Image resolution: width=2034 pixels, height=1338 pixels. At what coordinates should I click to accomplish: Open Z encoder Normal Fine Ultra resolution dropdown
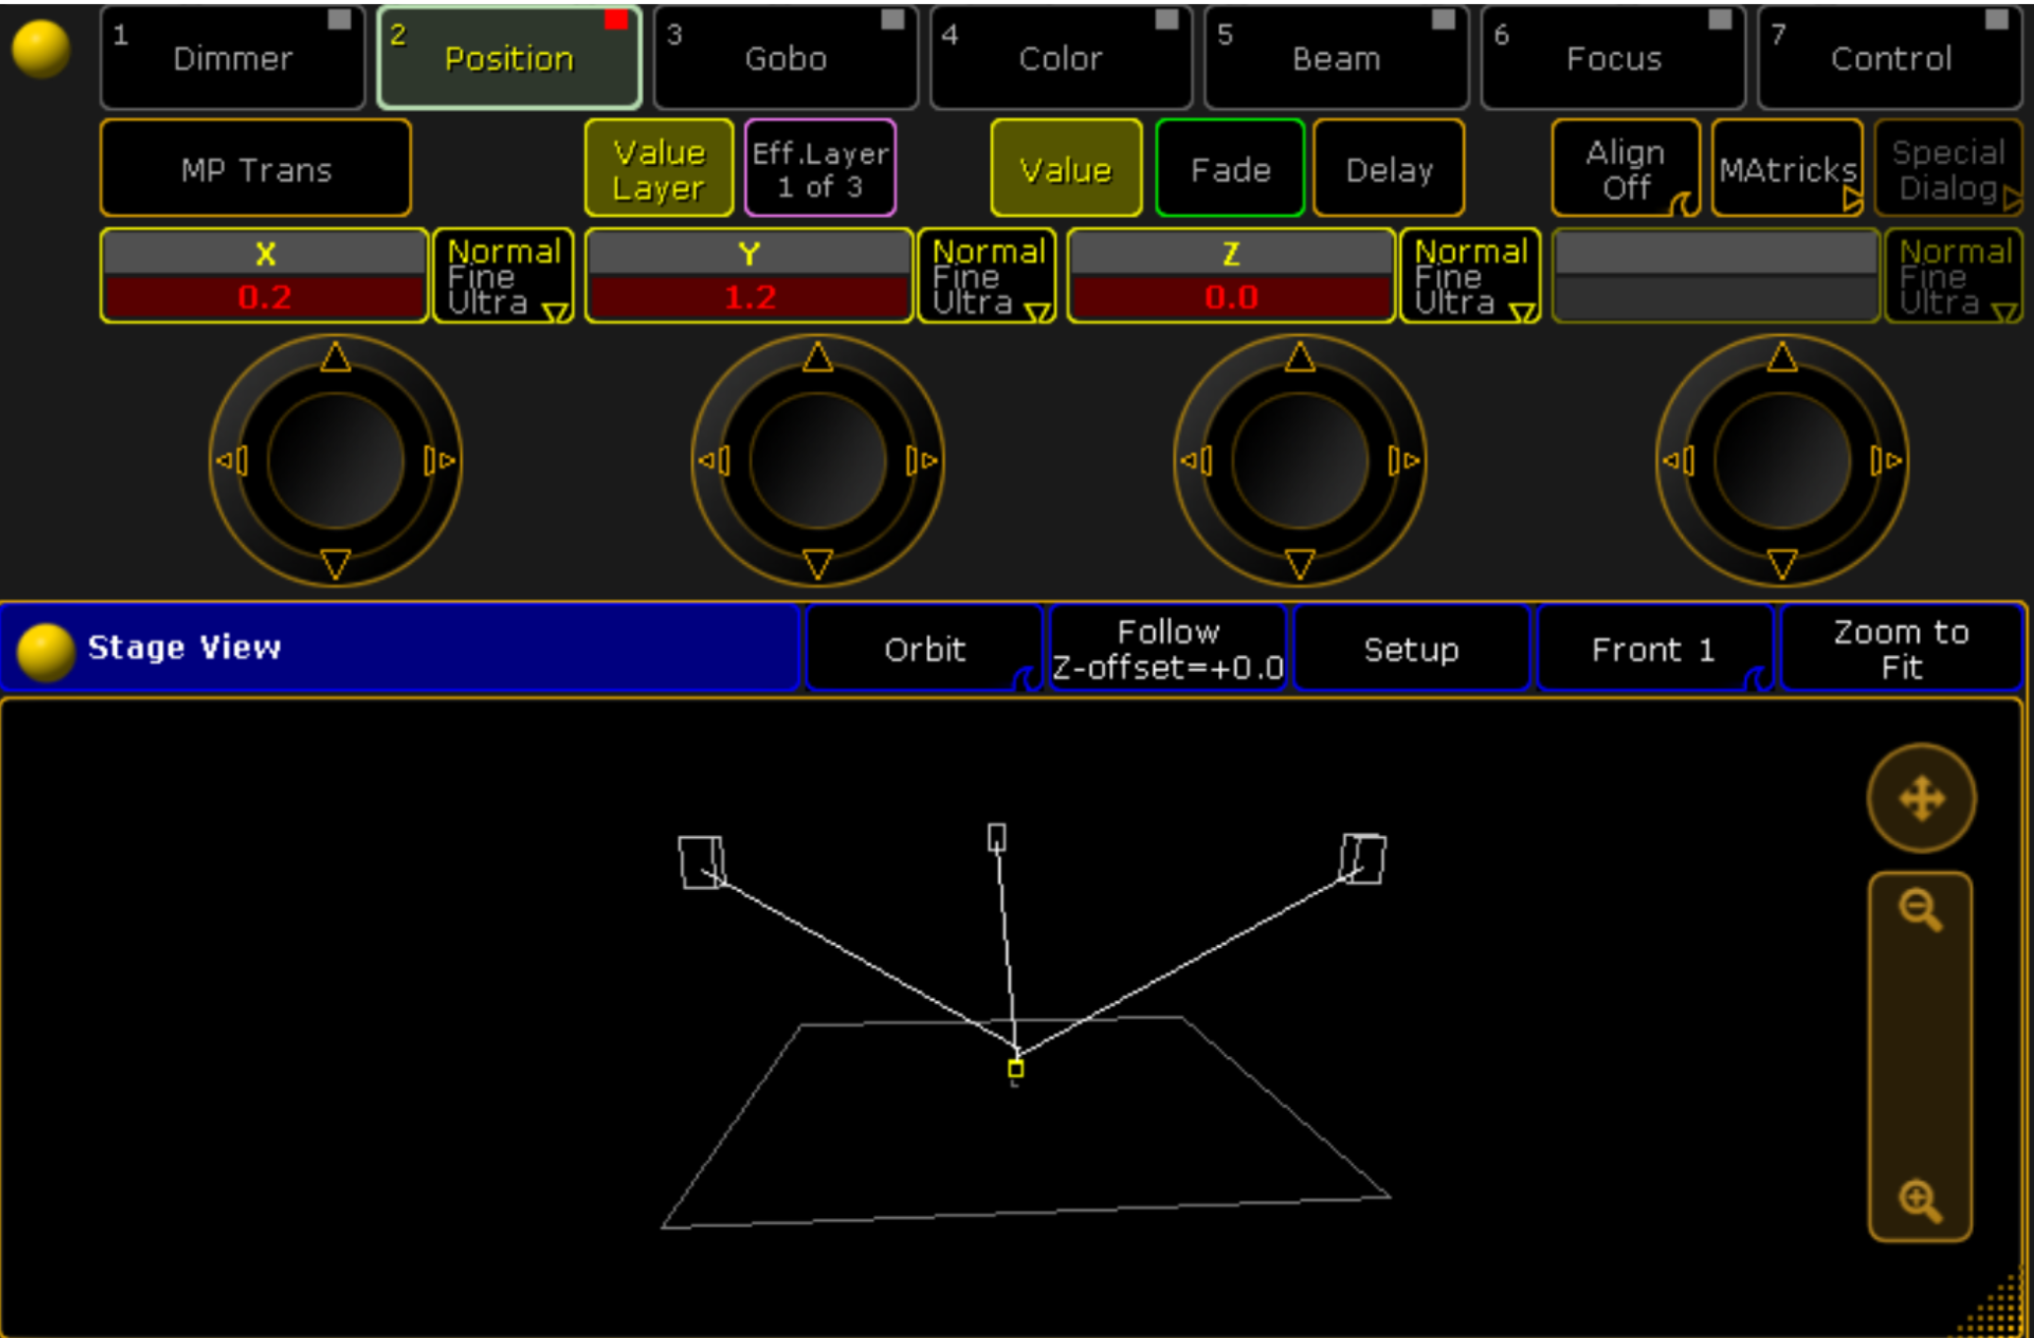point(1469,276)
